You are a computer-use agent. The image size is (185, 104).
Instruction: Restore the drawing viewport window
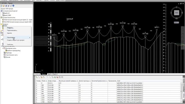pyautogui.click(x=181, y=4)
